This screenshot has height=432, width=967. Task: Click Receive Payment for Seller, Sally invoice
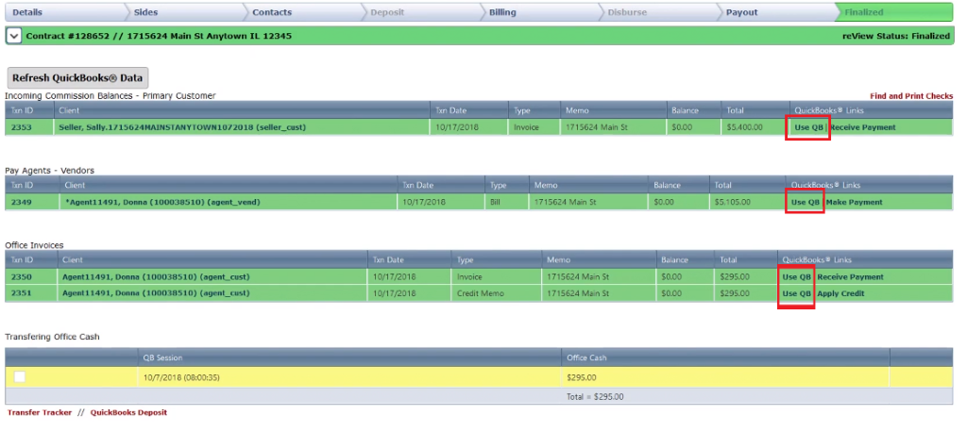click(863, 127)
